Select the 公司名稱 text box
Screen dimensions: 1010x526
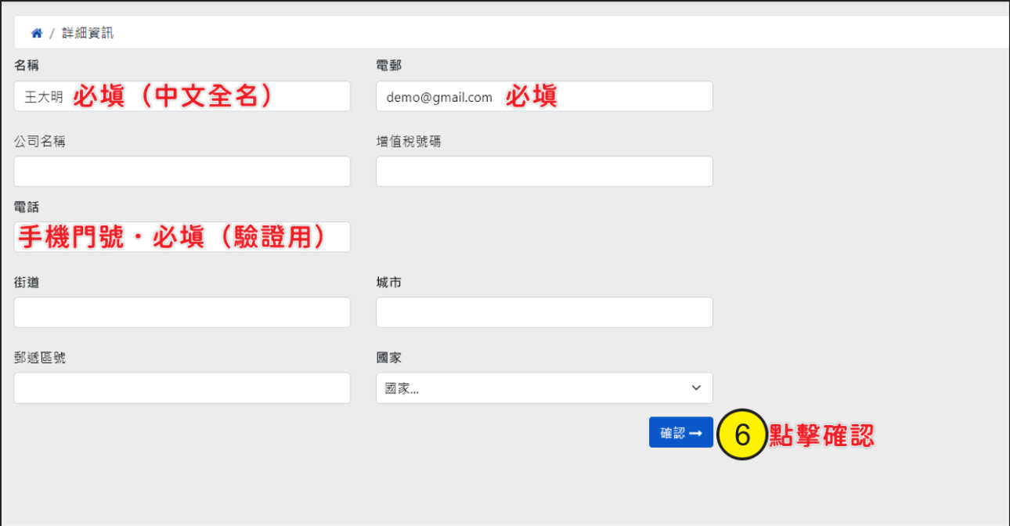182,171
